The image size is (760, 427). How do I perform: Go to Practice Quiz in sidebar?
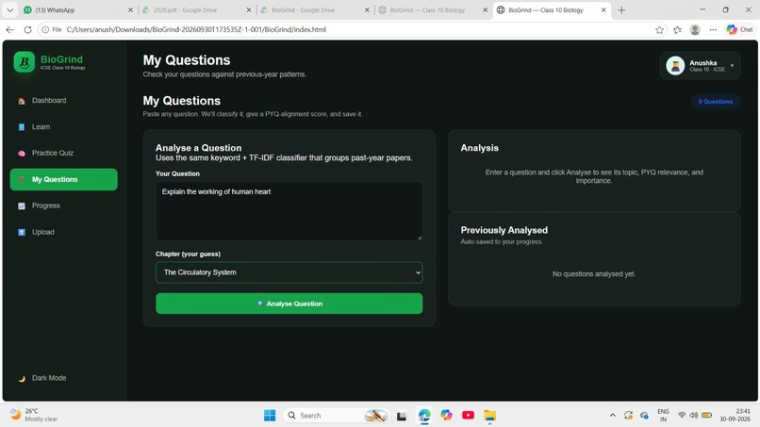click(63, 153)
